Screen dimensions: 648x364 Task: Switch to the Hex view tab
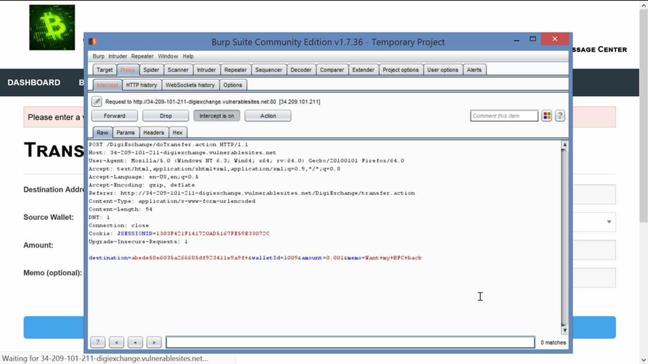tap(177, 133)
